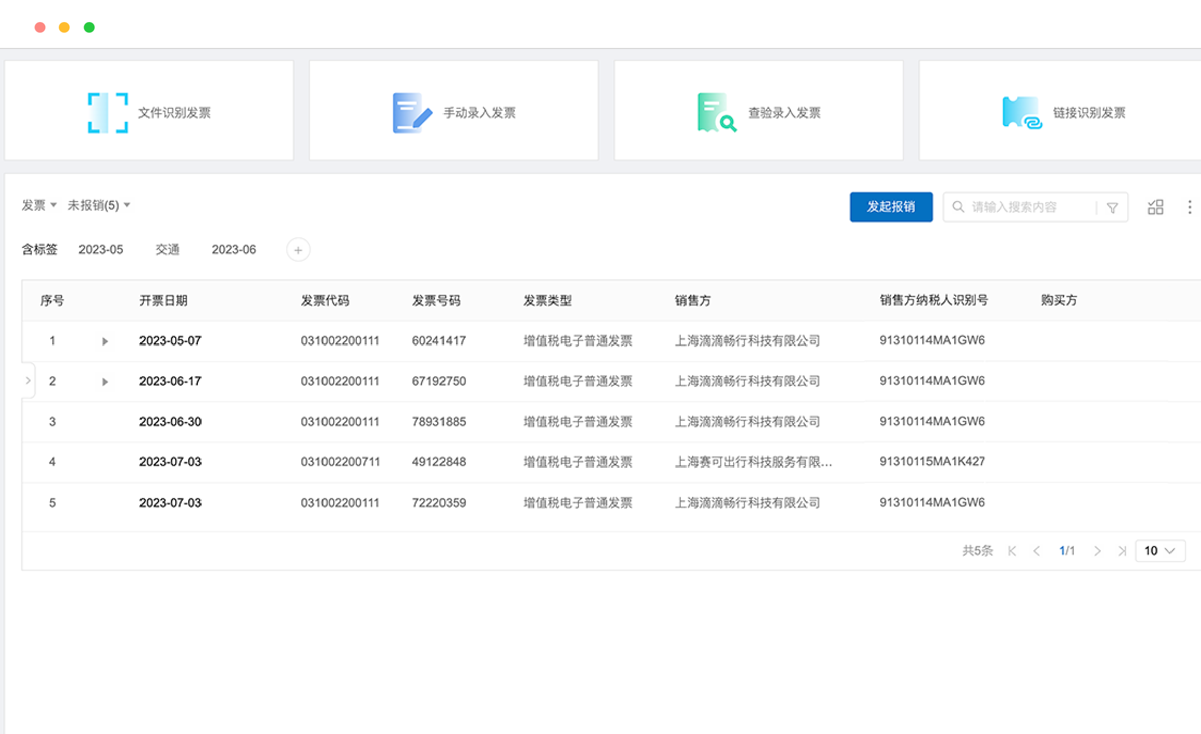The height and width of the screenshot is (734, 1201).
Task: Open the page size 10 dropdown
Action: point(1159,551)
